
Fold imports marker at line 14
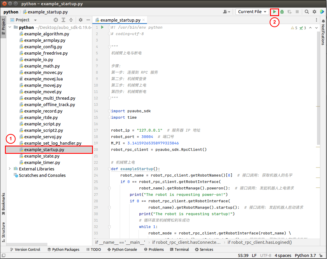(x=109, y=111)
